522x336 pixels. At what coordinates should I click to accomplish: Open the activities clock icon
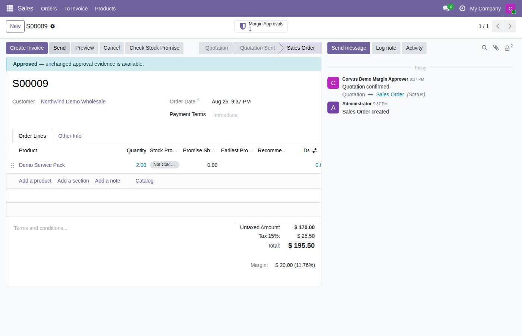click(462, 8)
